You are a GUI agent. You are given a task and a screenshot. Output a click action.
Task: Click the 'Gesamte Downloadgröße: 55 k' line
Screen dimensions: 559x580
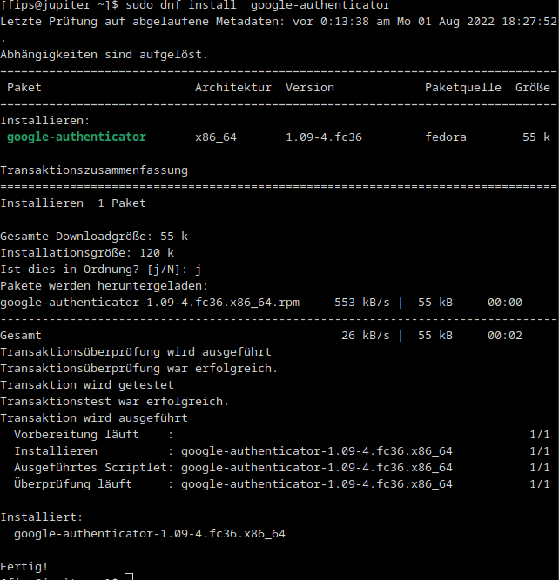tap(94, 237)
